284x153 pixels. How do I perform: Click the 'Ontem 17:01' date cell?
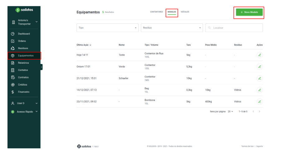(x=83, y=67)
